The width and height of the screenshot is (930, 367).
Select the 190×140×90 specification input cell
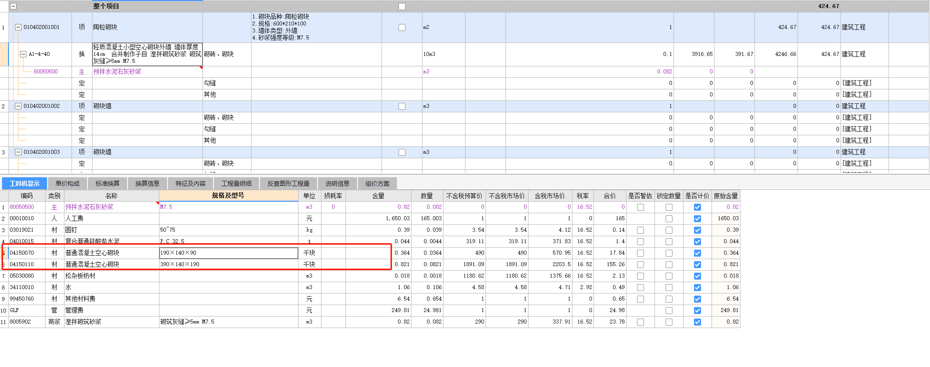(228, 253)
